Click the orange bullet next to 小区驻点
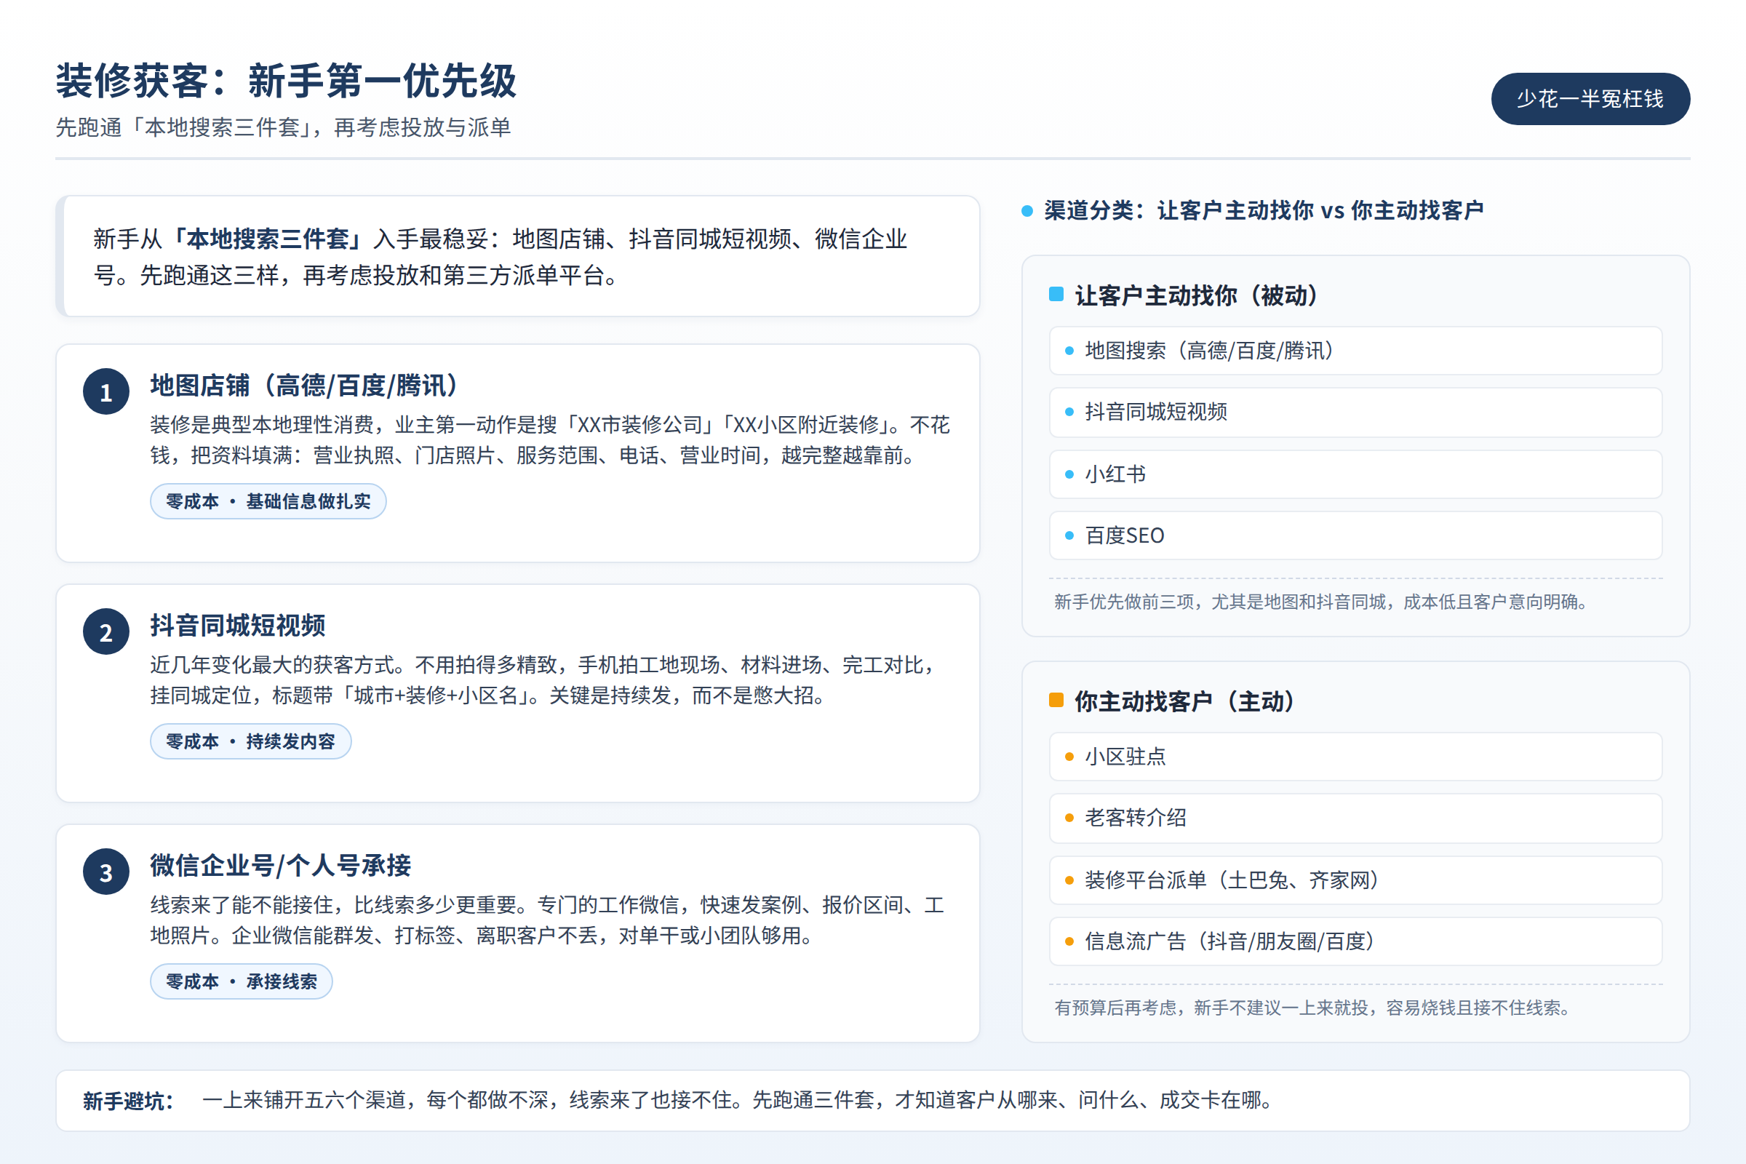 click(x=1069, y=757)
